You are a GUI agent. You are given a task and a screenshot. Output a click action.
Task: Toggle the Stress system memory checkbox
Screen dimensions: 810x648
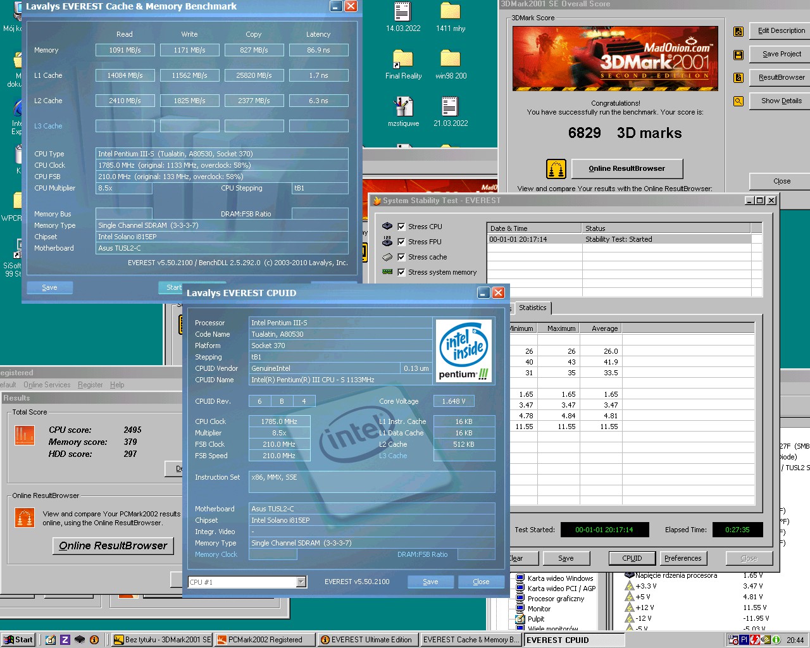(401, 272)
